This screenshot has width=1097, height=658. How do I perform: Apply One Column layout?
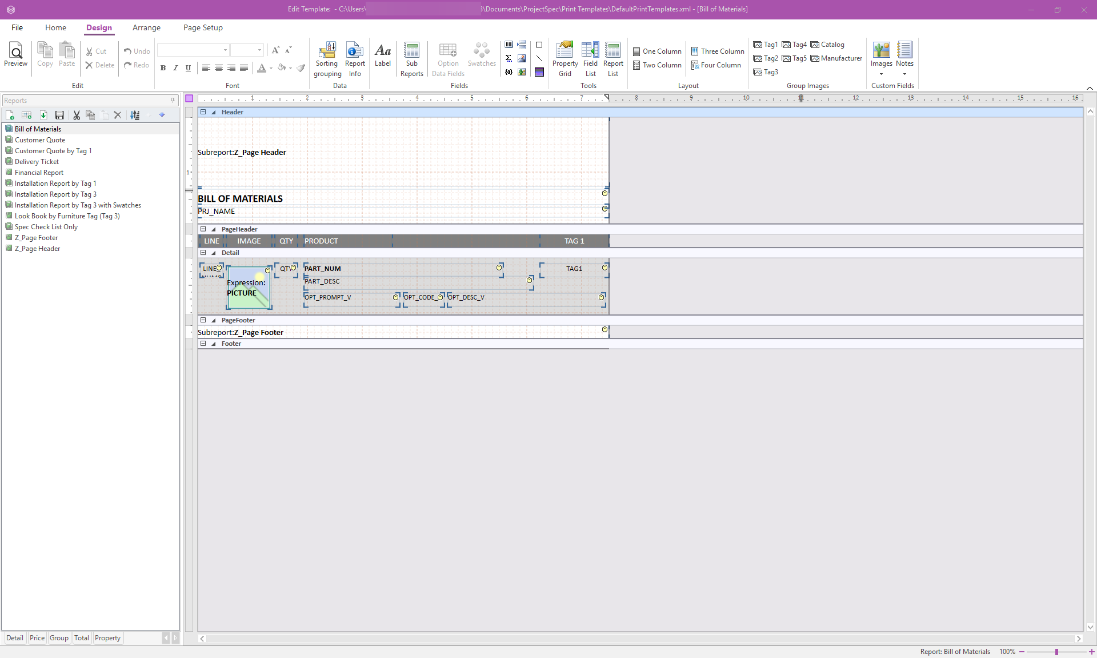(657, 51)
